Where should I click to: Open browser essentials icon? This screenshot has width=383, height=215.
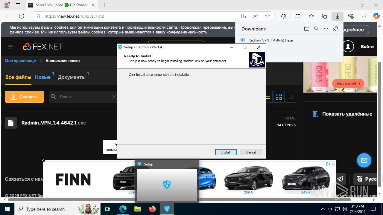coord(351,16)
